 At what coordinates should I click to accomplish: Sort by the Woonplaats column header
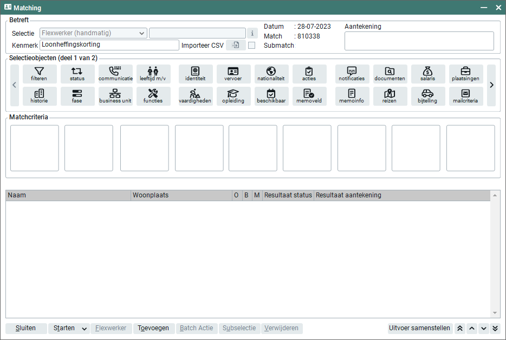point(181,195)
